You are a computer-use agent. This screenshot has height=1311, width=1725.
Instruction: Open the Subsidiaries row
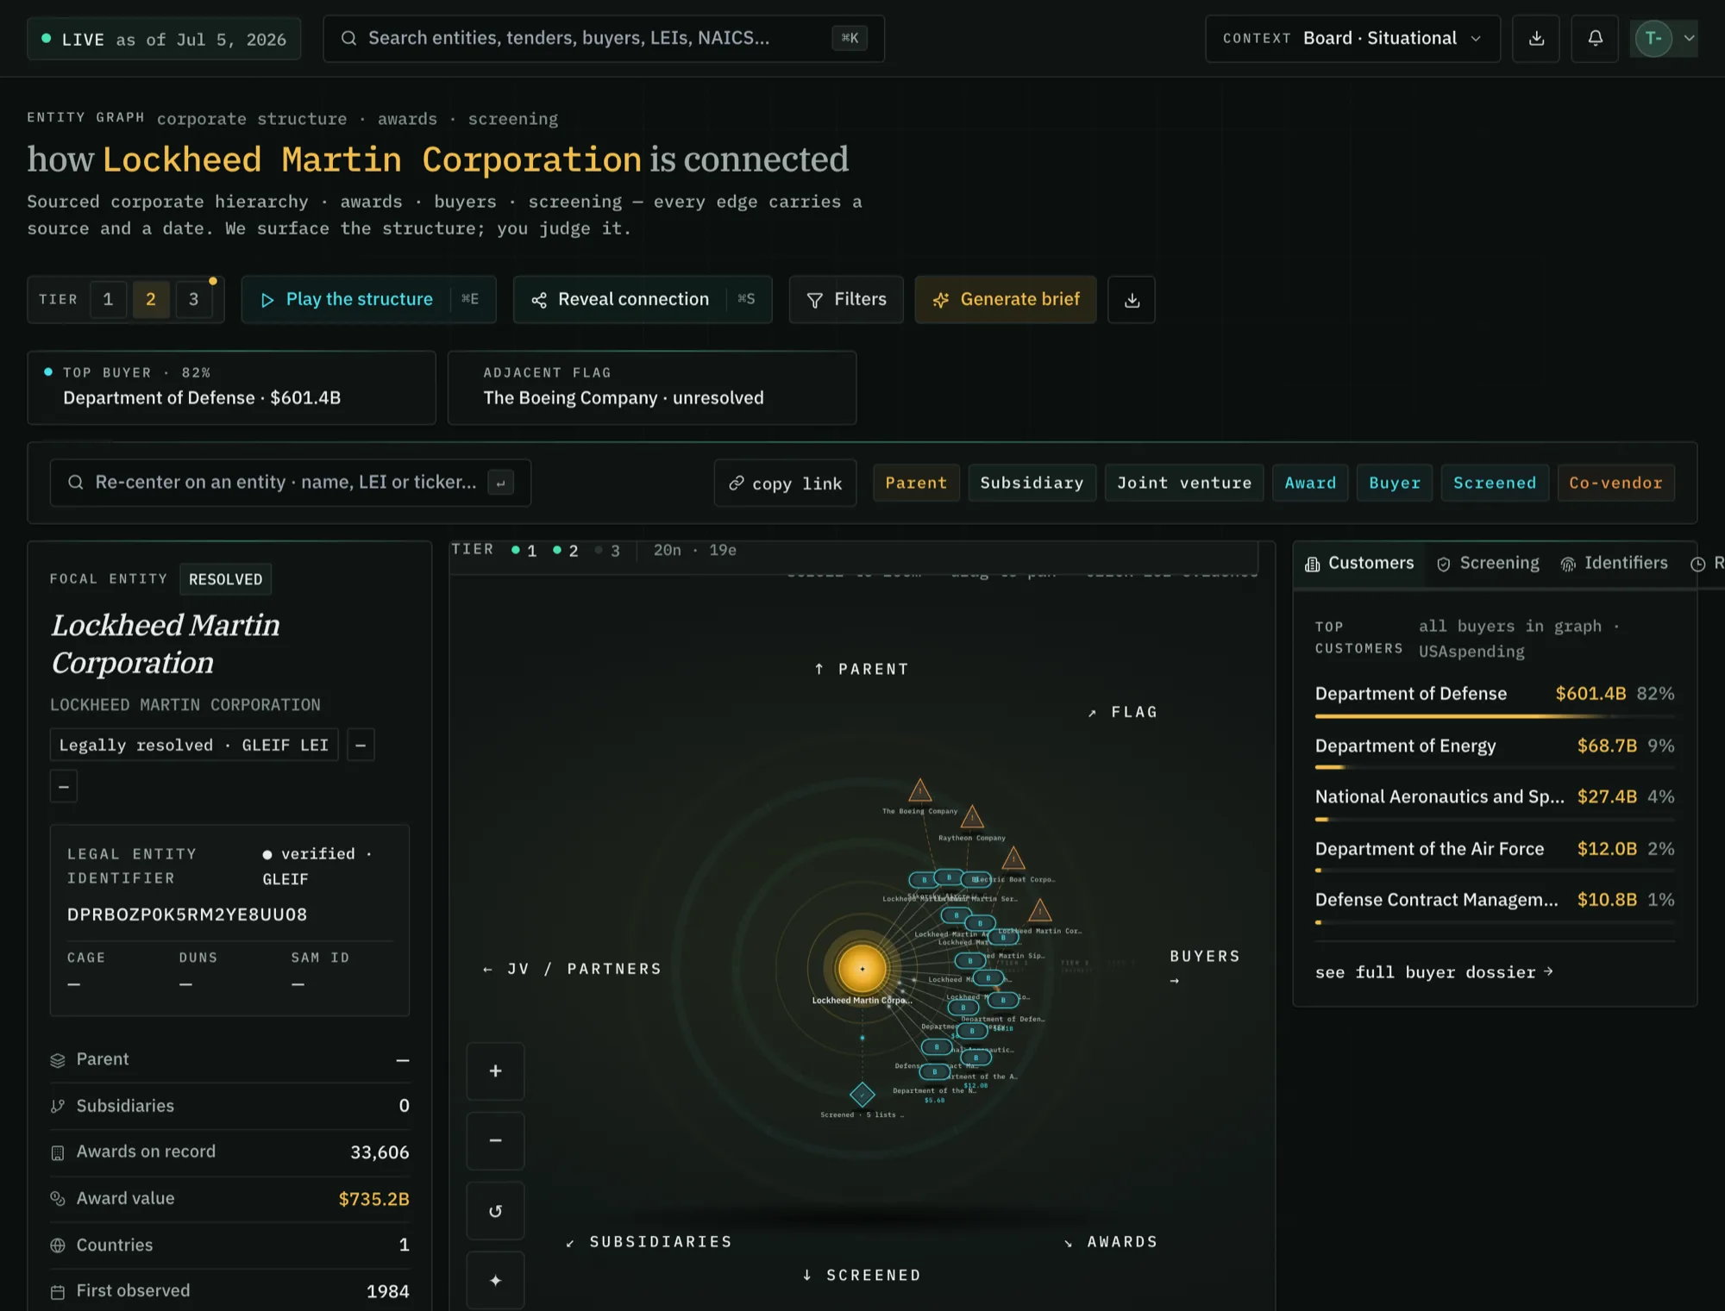click(x=230, y=1106)
